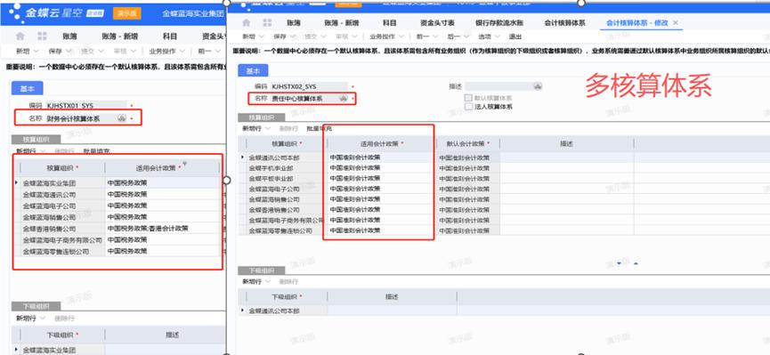Switch to the 银行存款流水账 tab
770x355 pixels.
(x=499, y=23)
